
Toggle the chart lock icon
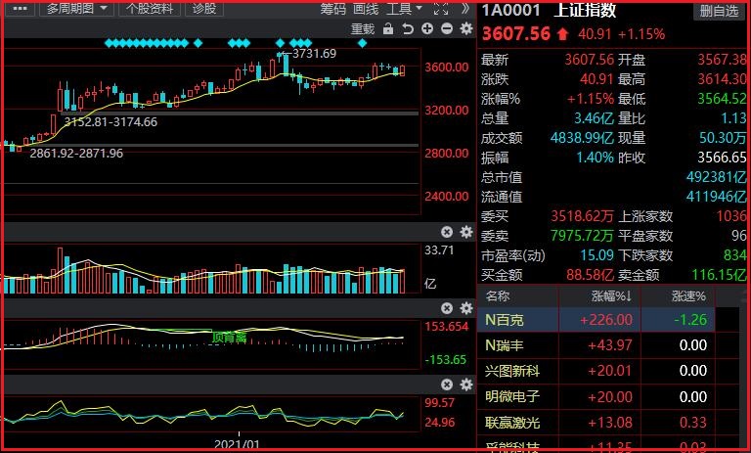click(388, 29)
